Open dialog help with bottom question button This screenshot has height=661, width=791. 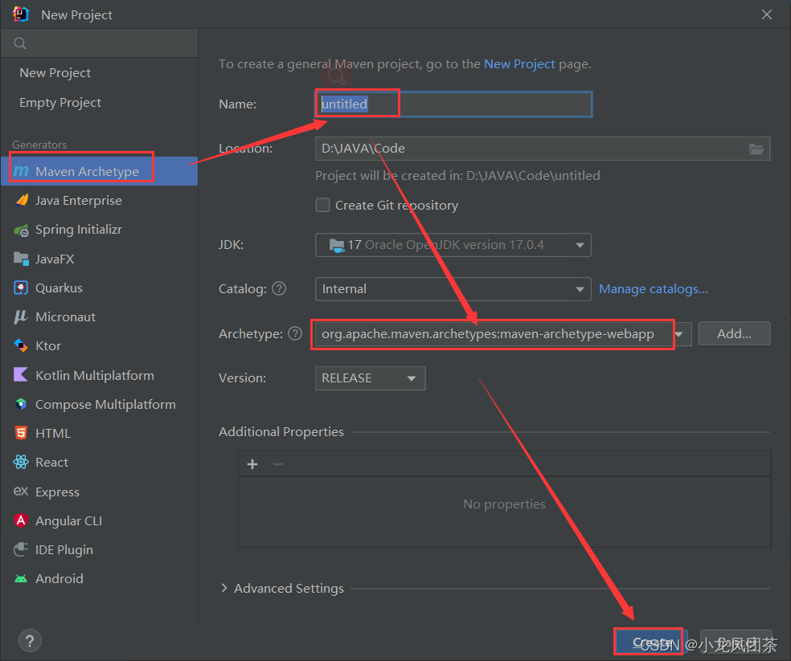(31, 641)
